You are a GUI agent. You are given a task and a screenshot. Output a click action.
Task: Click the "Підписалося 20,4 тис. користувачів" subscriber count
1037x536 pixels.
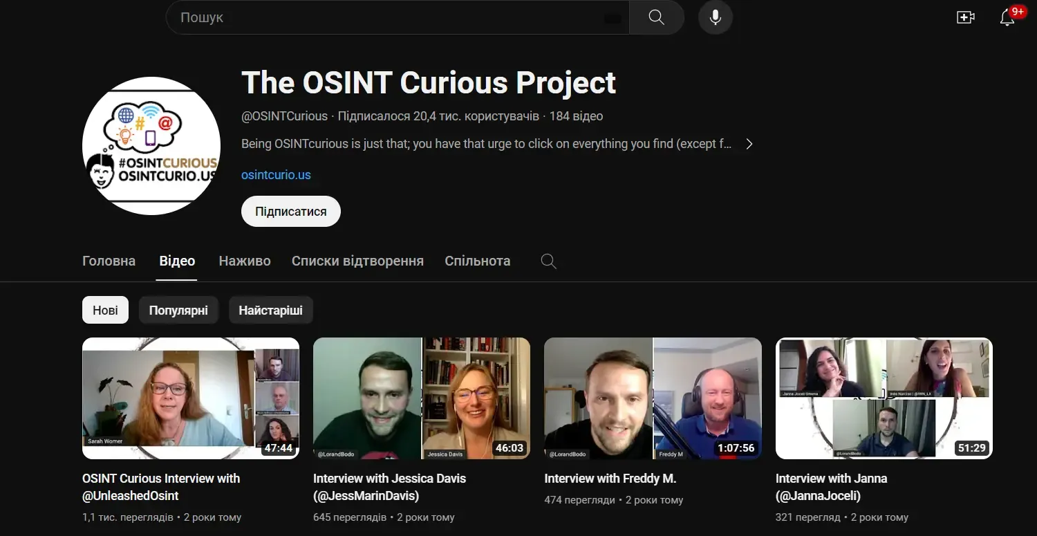click(438, 116)
